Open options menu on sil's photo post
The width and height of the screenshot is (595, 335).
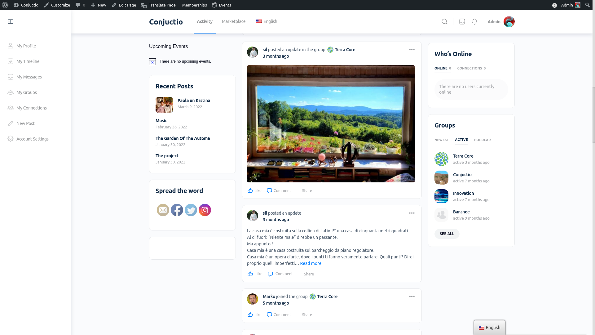coord(412,50)
